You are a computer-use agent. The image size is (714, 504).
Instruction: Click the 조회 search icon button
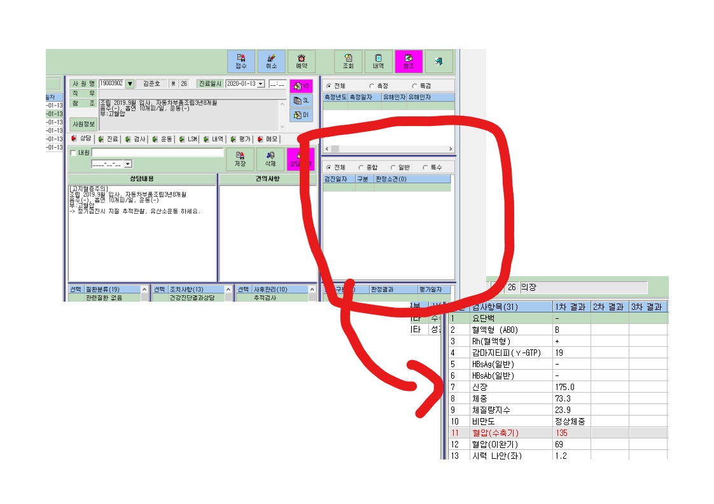tap(348, 61)
